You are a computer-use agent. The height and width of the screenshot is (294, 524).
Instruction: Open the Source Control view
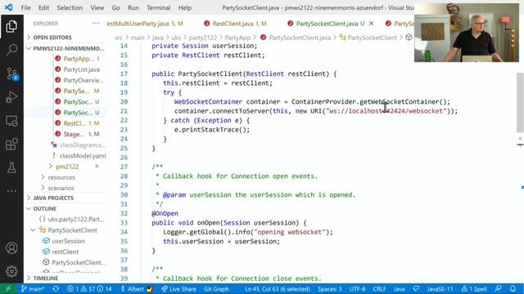pos(12,73)
